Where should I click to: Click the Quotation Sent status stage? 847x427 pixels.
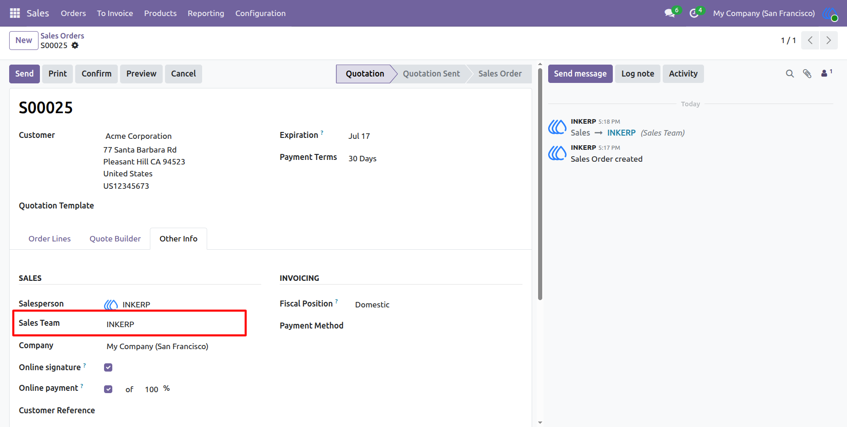pos(431,74)
